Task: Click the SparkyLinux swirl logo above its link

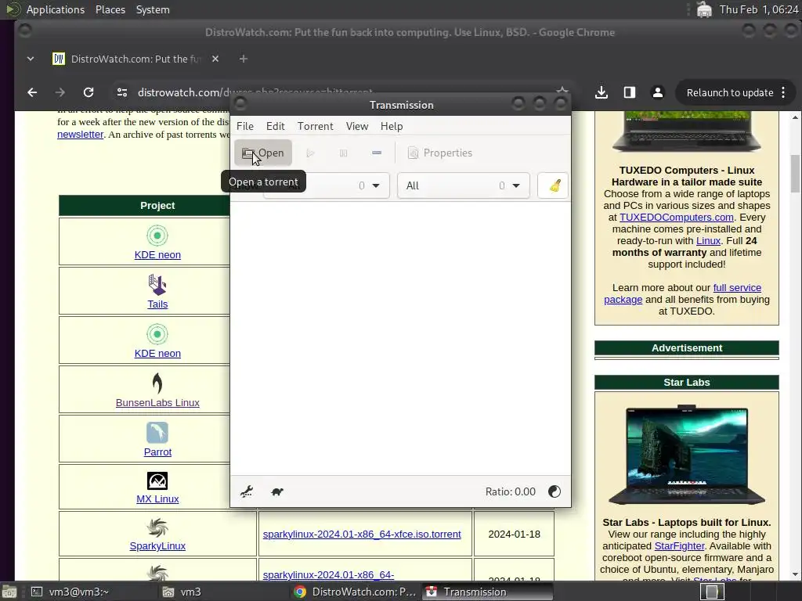Action: click(x=157, y=528)
